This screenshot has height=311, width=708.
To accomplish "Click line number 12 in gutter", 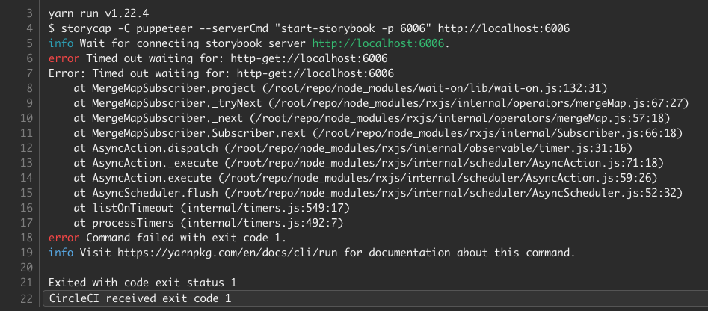I will point(26,148).
